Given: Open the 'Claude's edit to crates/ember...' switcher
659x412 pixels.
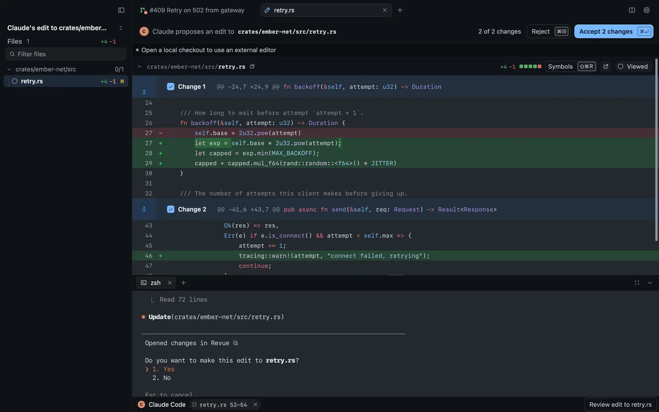Looking at the screenshot, I should [65, 28].
